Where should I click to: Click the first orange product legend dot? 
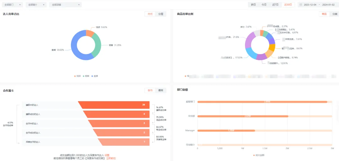pyautogui.click(x=186, y=76)
